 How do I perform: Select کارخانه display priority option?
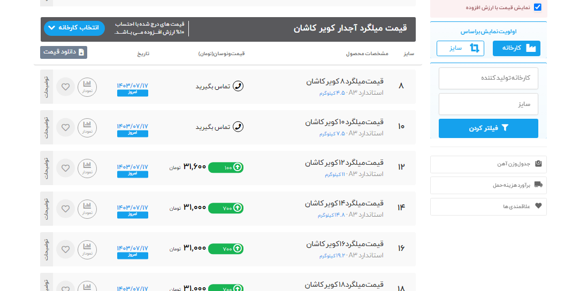[x=516, y=48]
